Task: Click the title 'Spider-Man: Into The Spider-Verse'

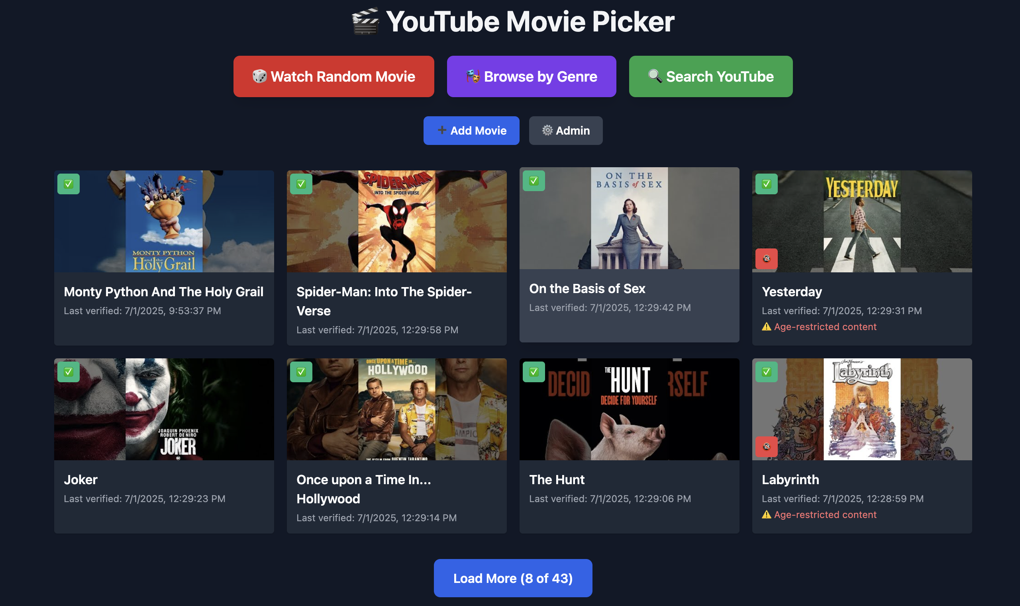Action: 384,301
